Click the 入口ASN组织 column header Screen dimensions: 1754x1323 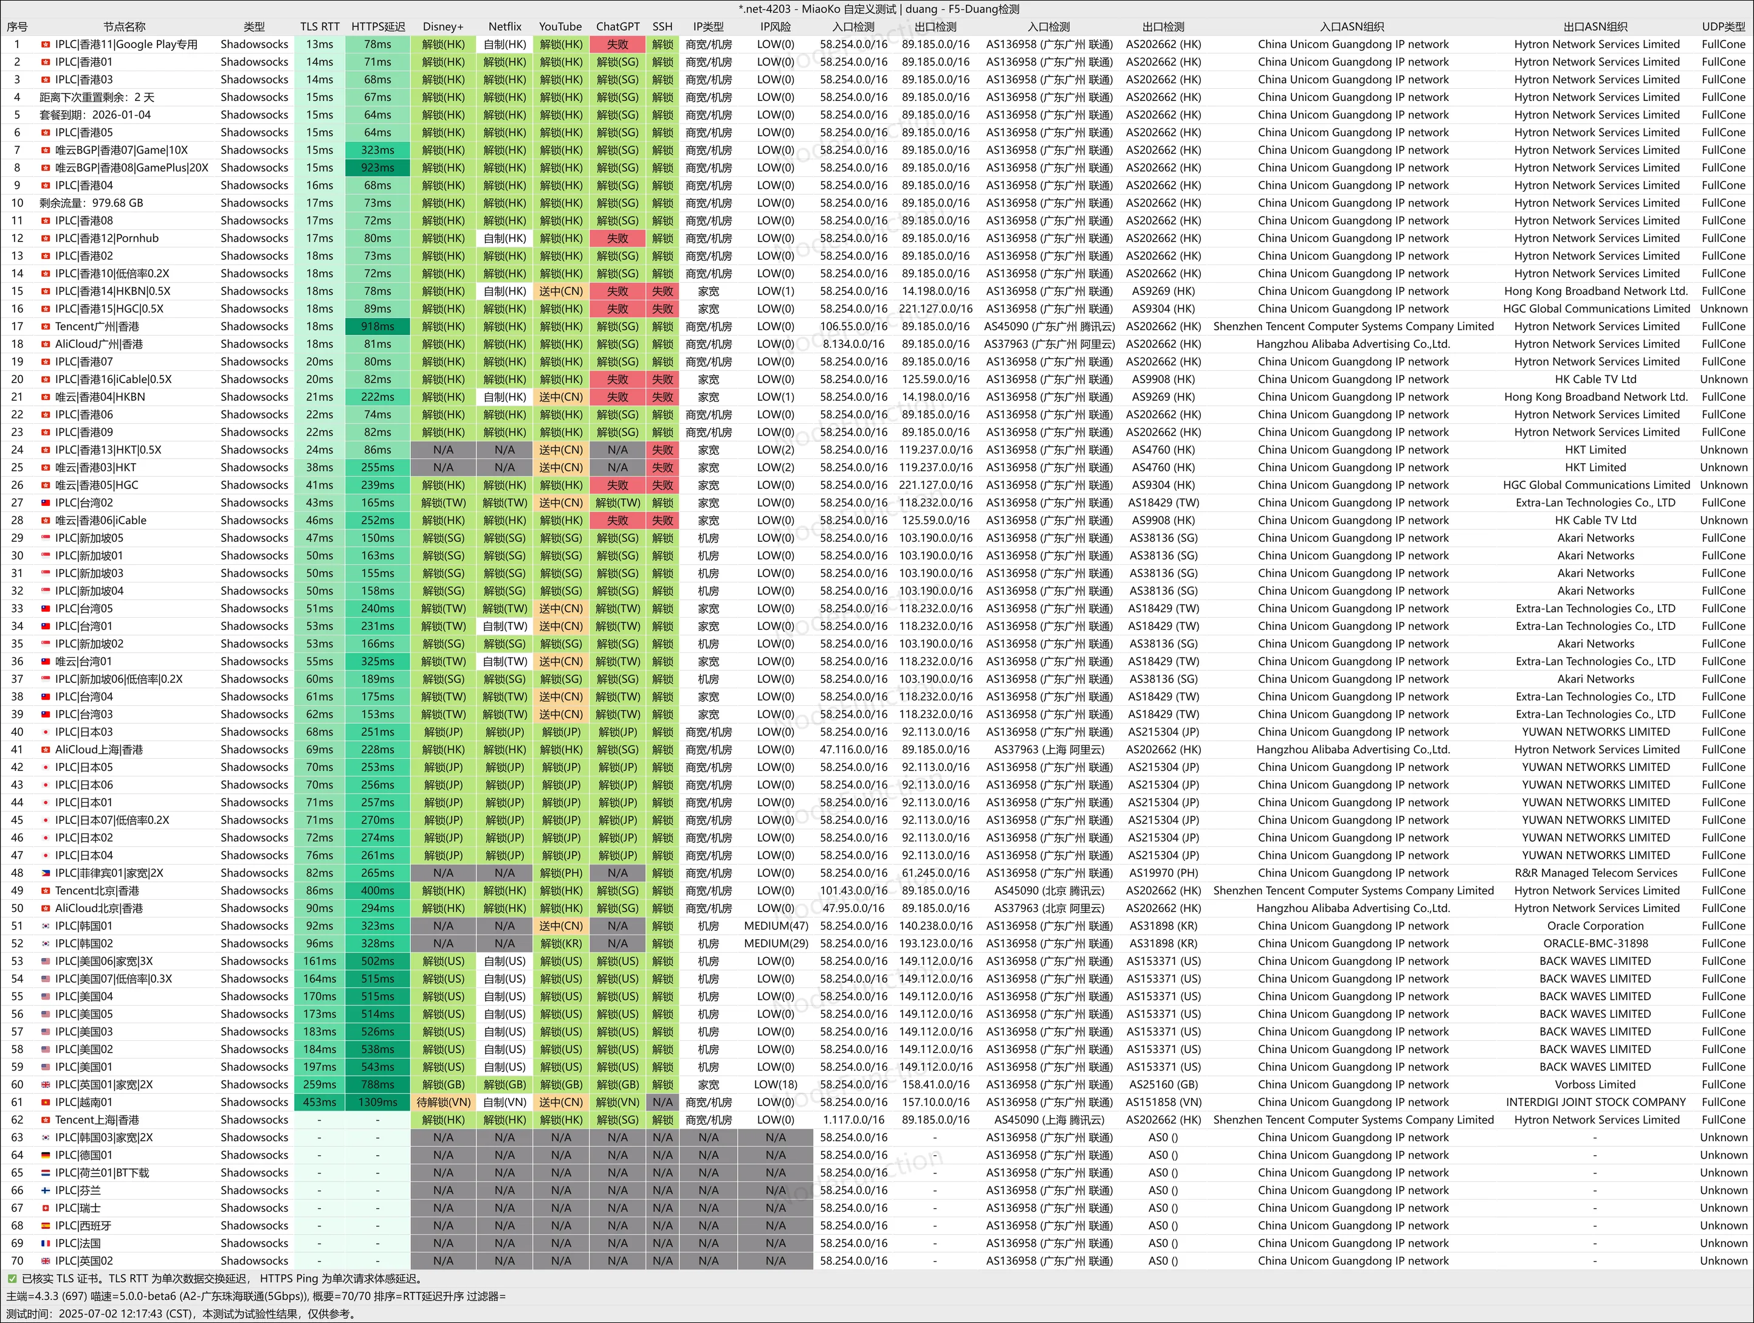1353,27
